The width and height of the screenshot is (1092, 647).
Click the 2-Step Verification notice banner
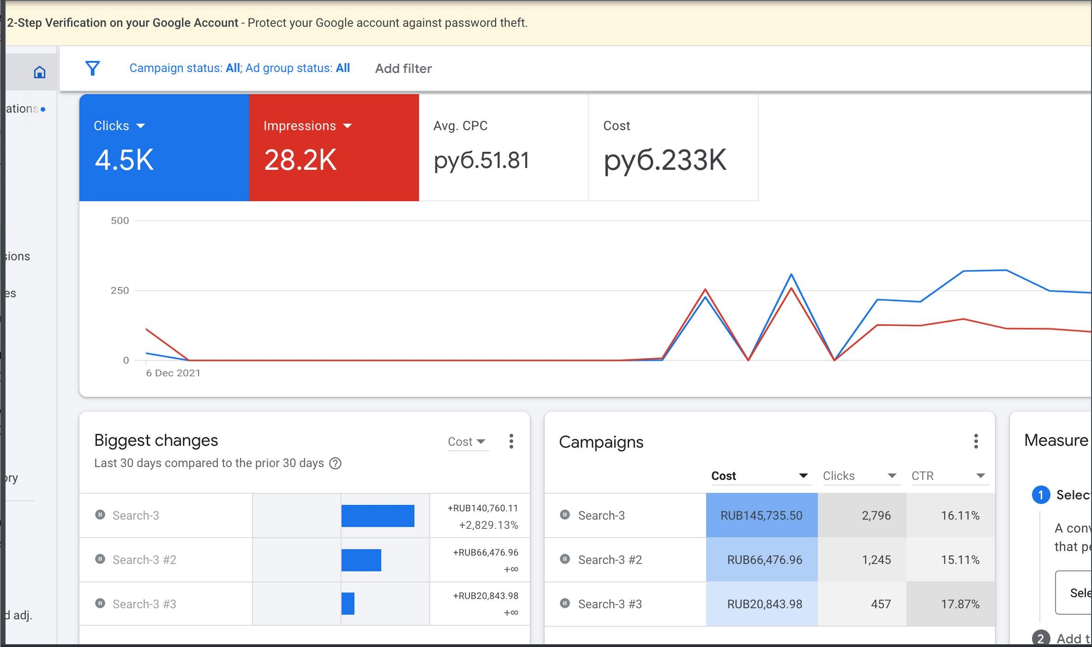coord(549,23)
